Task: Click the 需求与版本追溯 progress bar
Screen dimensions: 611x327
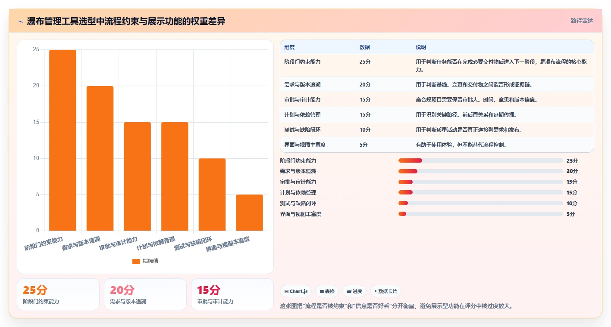Action: [x=480, y=171]
